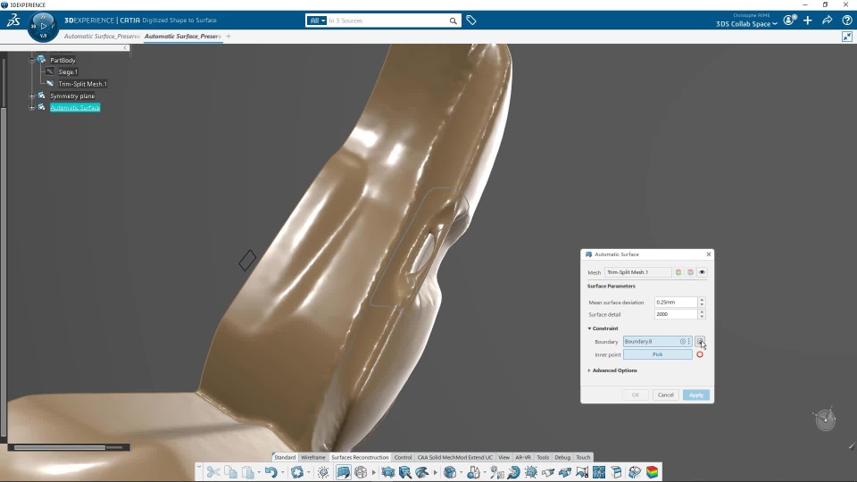The width and height of the screenshot is (857, 482).
Task: Click the Surface detail value field
Action: 676,314
